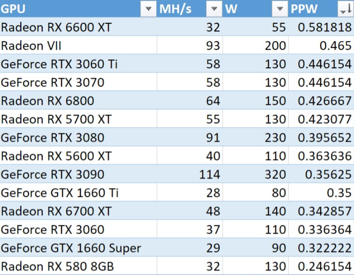Image resolution: width=354 pixels, height=275 pixels.
Task: Click the PPW value 0.246154
Action: click(325, 266)
